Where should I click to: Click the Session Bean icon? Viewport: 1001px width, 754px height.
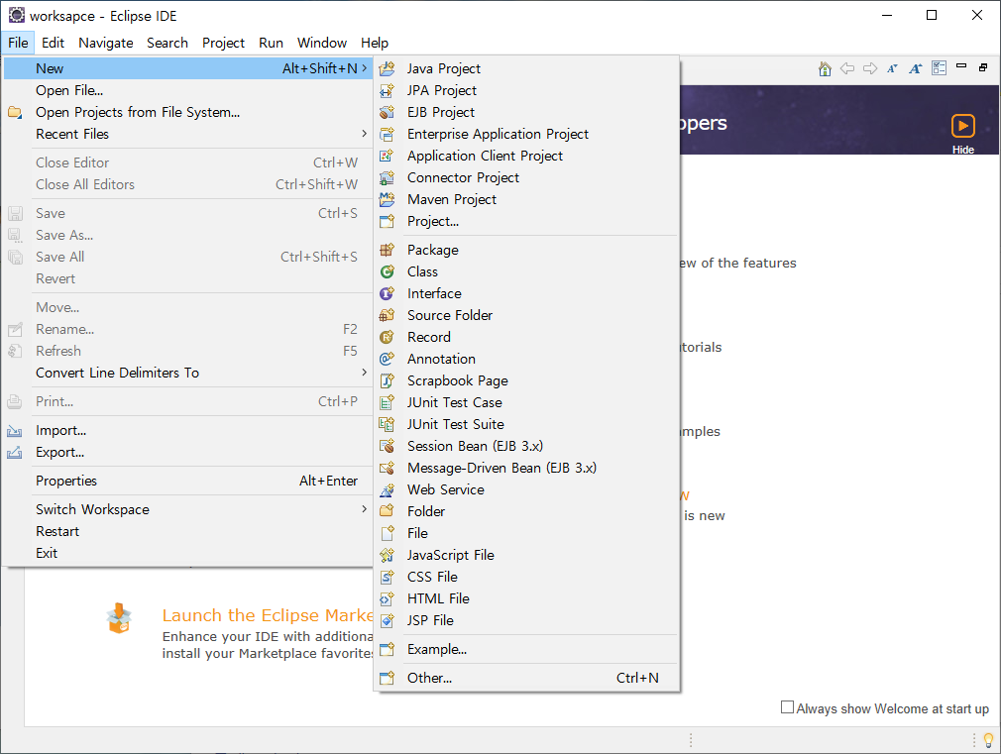pyautogui.click(x=387, y=446)
